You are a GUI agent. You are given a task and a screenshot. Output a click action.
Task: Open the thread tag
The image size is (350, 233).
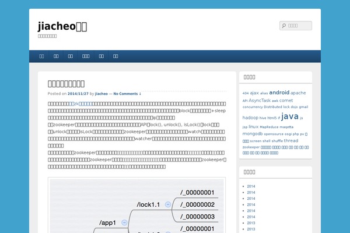[291, 141]
